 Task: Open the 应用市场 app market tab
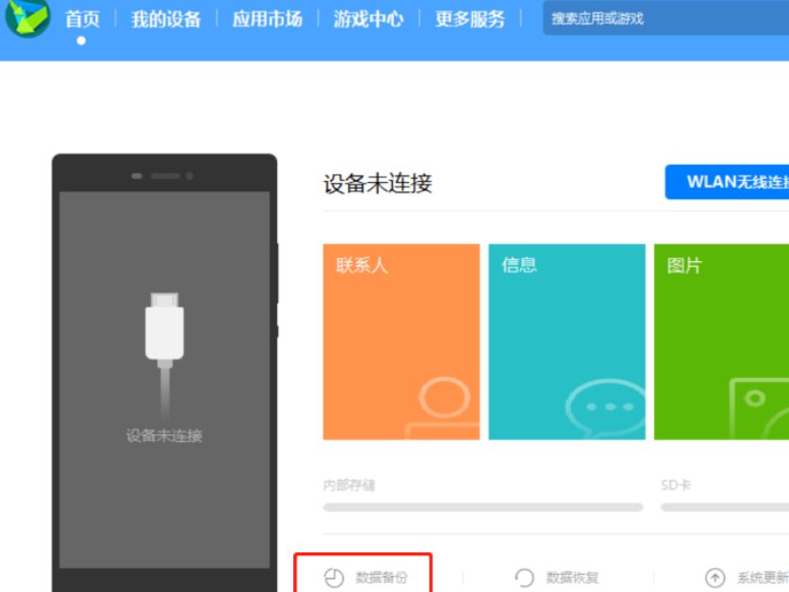[x=267, y=20]
